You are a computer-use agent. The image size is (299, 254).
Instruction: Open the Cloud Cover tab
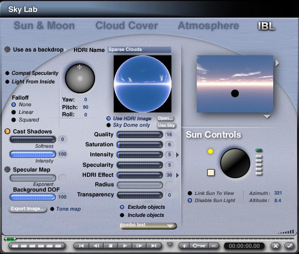[x=127, y=25]
